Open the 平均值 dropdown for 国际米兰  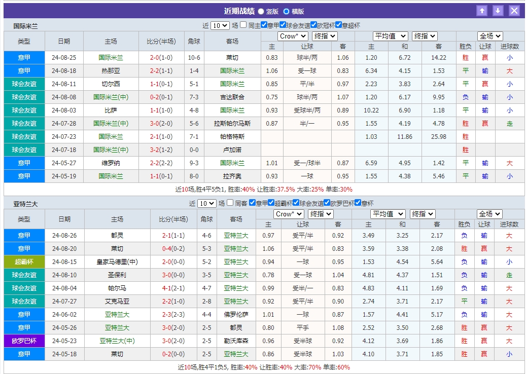pyautogui.click(x=390, y=35)
